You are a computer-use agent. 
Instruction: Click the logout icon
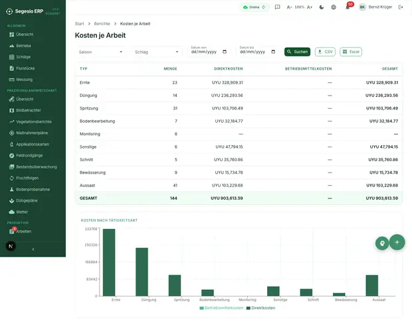[x=401, y=7]
